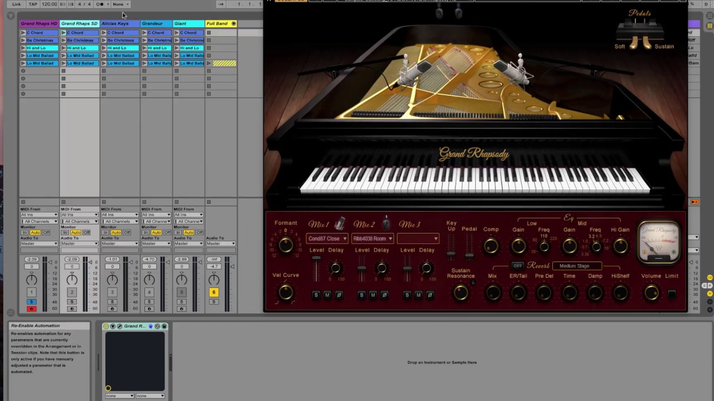The image size is (714, 401).
Task: Click the Link button
Action: coord(17,4)
